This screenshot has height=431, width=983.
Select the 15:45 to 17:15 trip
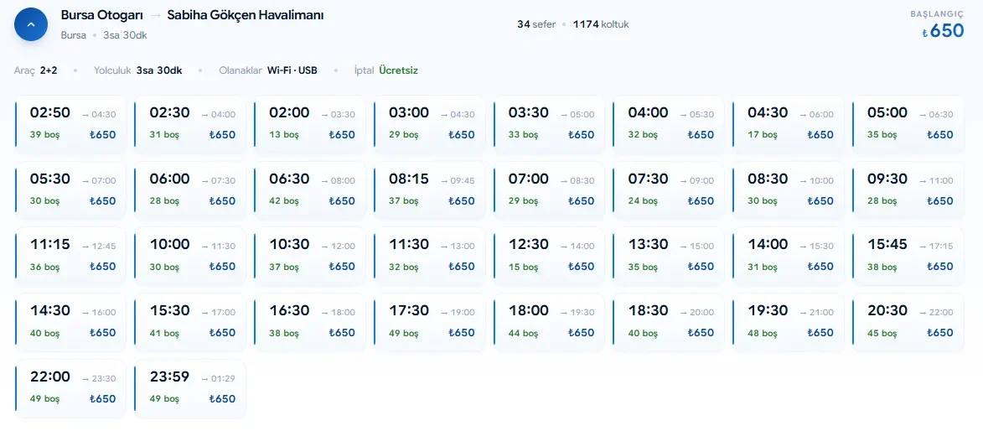point(908,256)
